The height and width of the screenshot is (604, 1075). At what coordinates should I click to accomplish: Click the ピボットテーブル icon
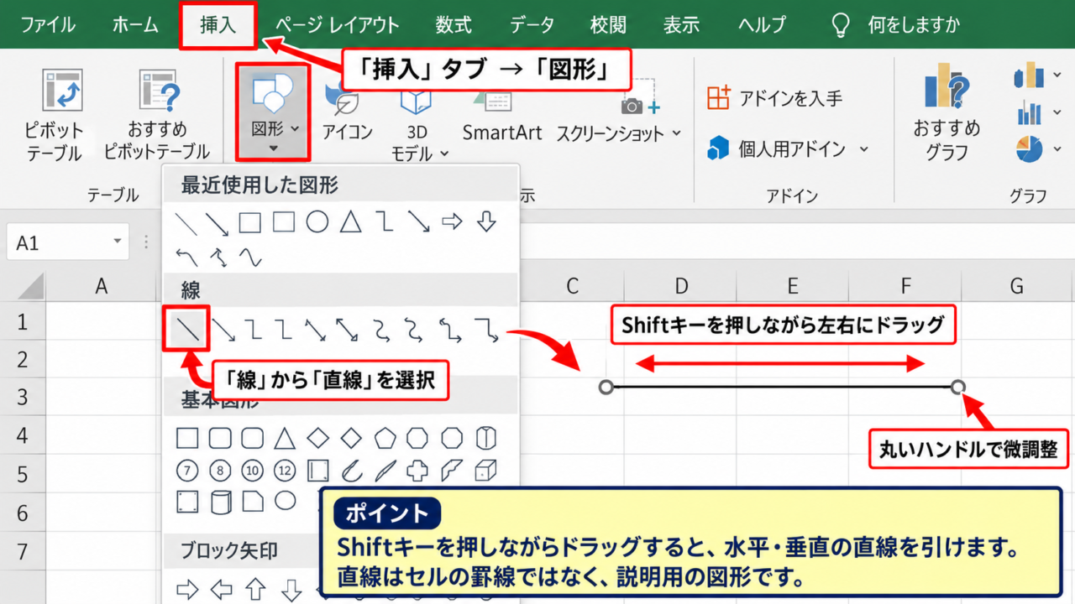coord(60,91)
